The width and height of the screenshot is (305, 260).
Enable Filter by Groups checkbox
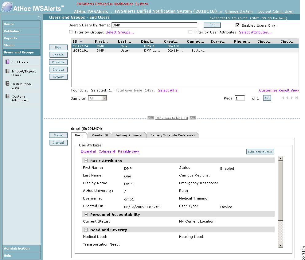[71, 32]
